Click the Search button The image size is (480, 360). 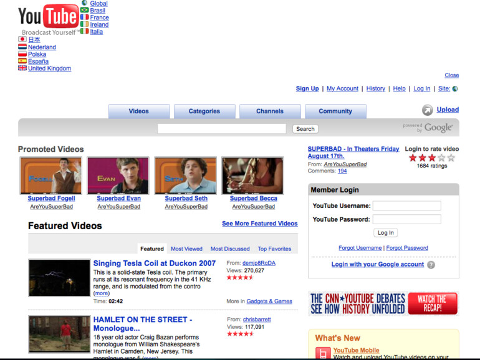(305, 129)
